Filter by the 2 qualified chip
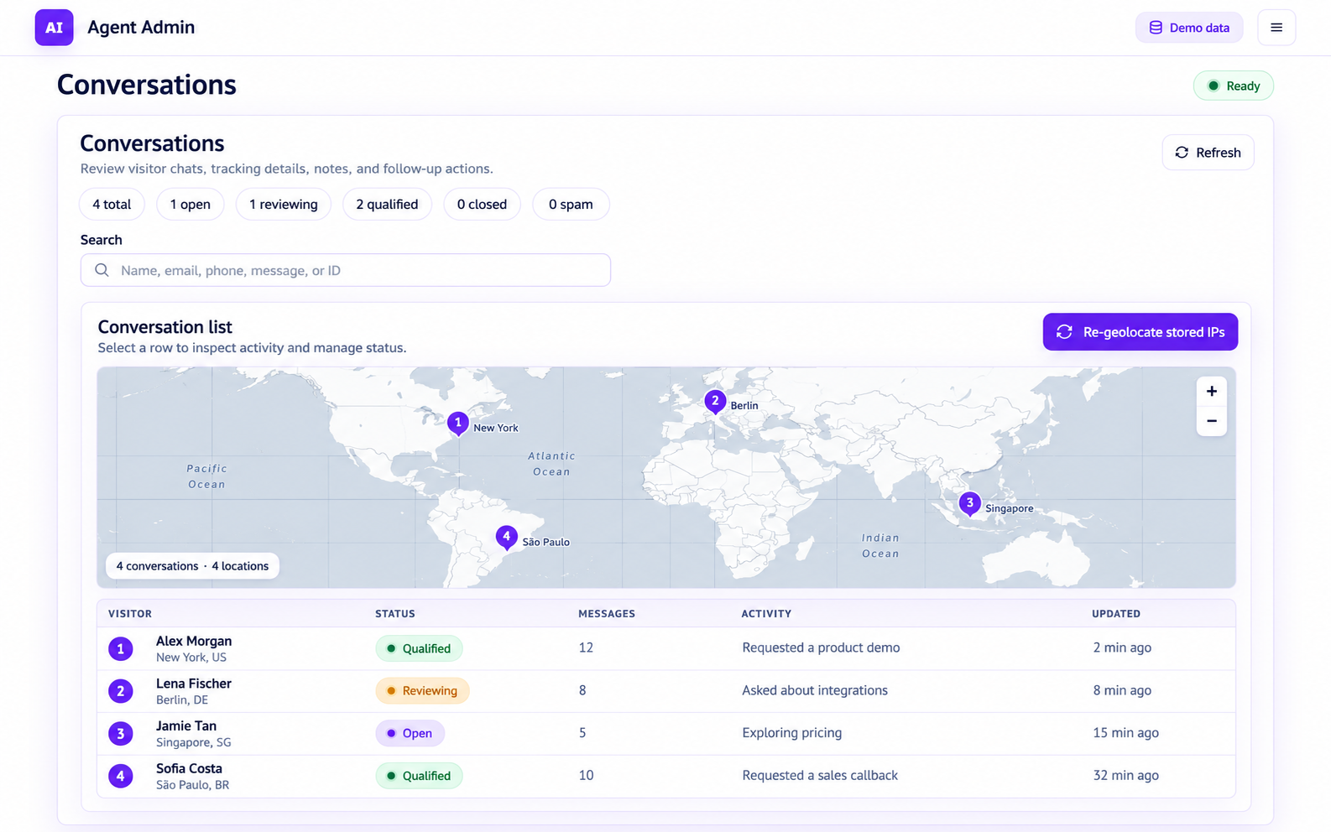Viewport: 1331px width, 832px height. (387, 205)
